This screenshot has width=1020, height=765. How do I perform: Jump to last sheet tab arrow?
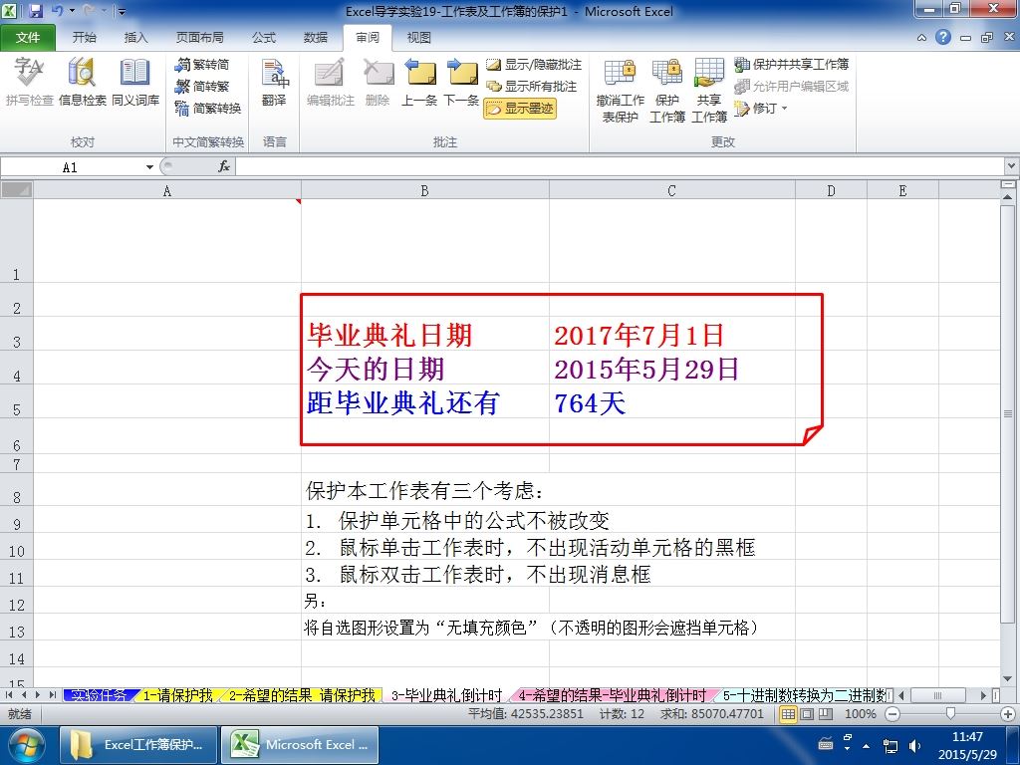pos(52,695)
